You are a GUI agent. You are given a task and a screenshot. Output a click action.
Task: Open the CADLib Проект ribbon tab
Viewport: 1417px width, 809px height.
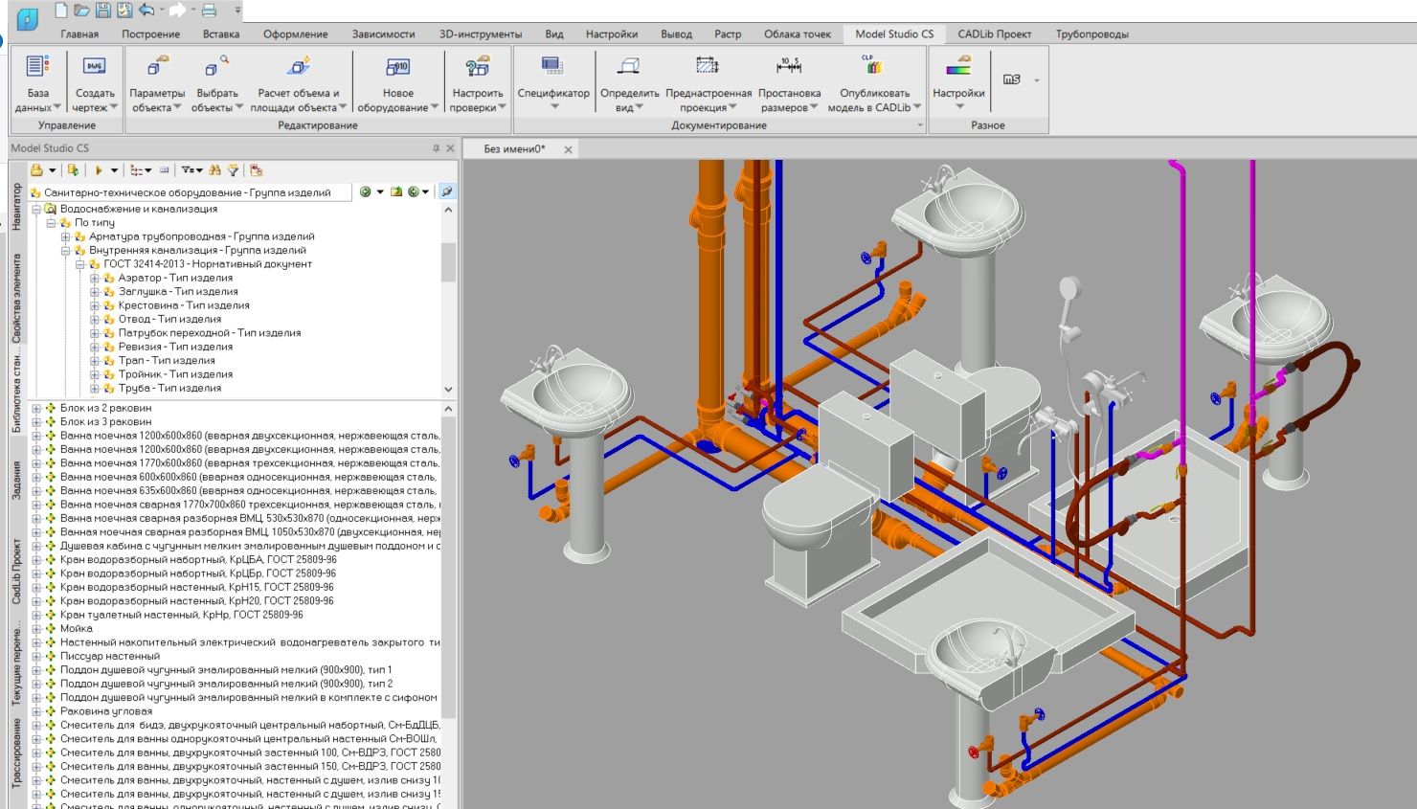tap(994, 34)
